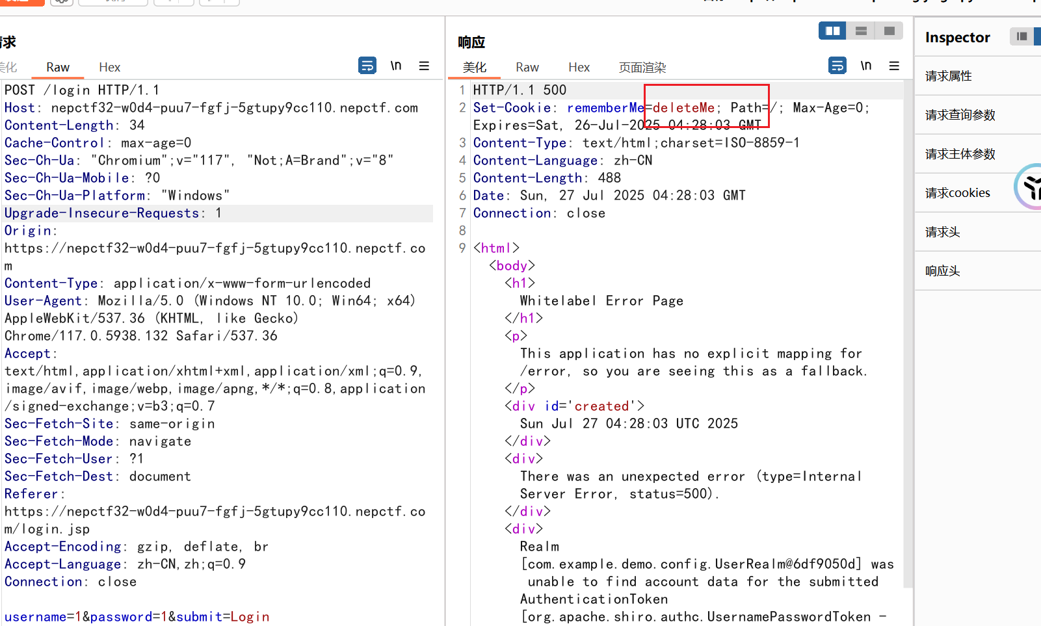Open the response panel hamburger options menu
1041x626 pixels.
pos(894,66)
